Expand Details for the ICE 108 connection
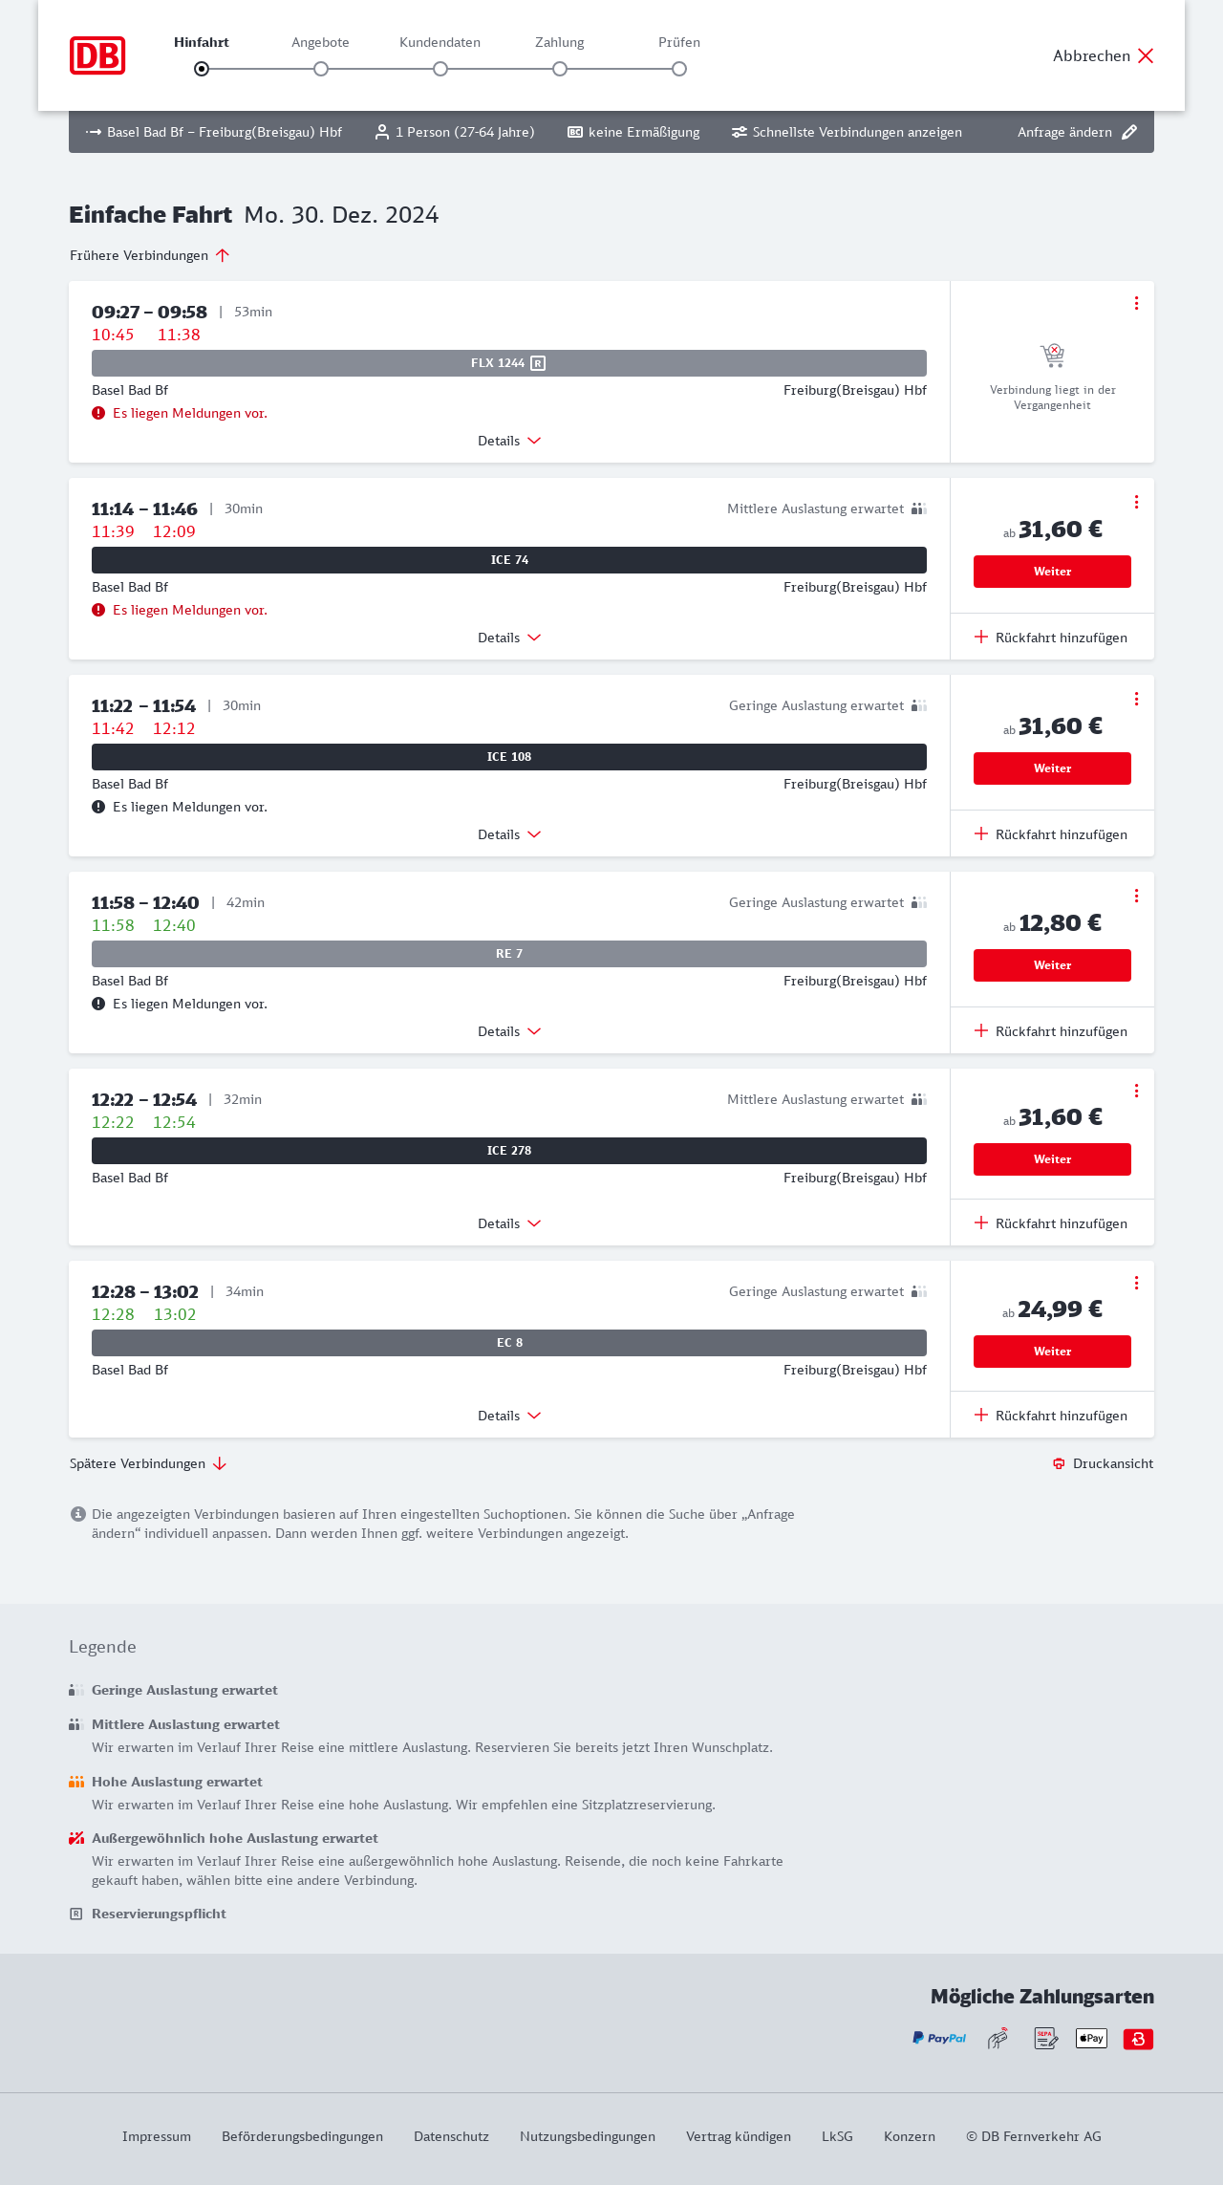This screenshot has width=1223, height=2185. (509, 834)
